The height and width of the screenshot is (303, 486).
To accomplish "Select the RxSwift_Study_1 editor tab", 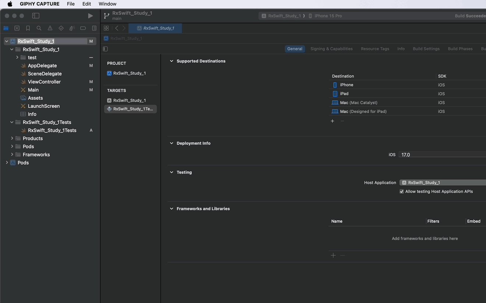I will click(x=155, y=28).
